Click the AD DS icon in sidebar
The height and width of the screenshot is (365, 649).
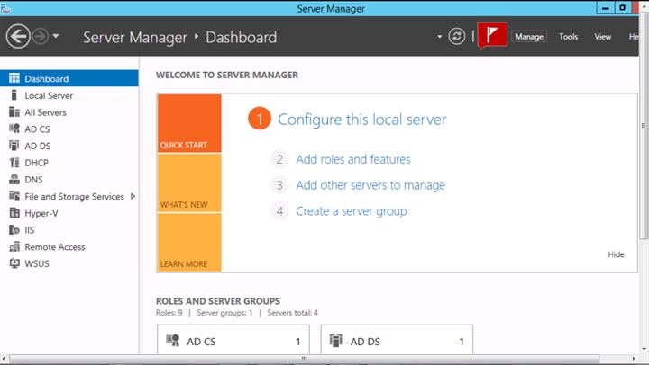click(14, 146)
